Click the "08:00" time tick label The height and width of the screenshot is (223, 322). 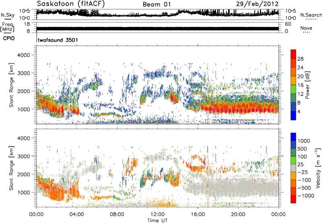pyautogui.click(x=117, y=215)
